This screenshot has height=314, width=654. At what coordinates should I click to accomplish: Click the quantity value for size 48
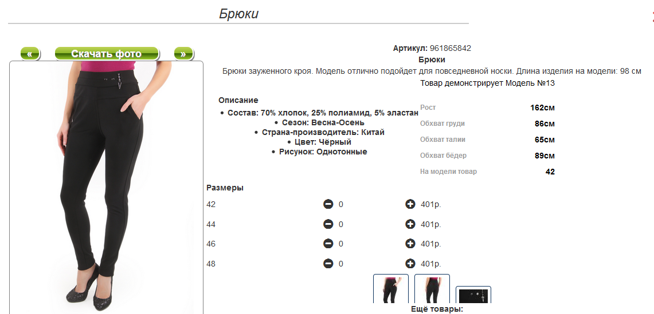[x=341, y=264]
